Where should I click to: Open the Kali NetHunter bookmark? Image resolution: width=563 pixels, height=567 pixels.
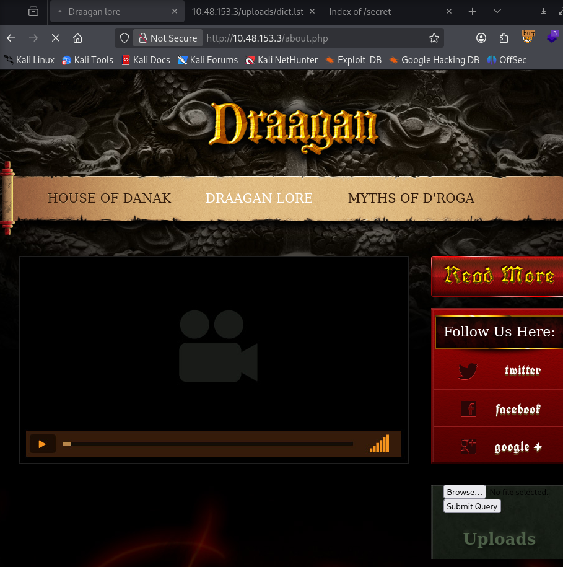tap(281, 60)
